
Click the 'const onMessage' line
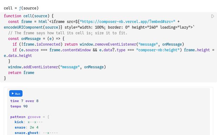click(36, 38)
